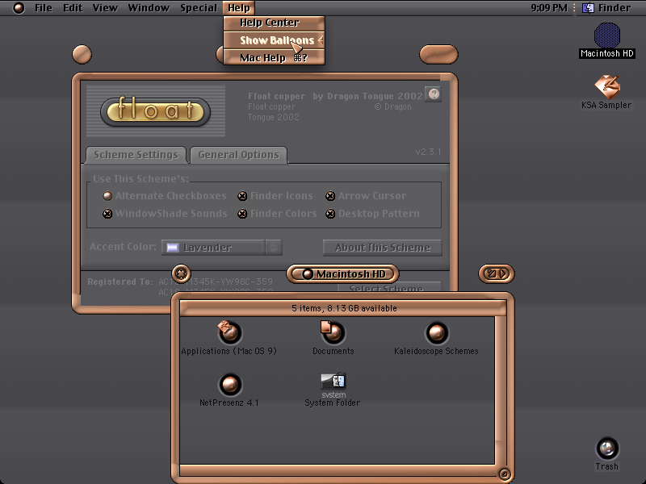Switch to General Options tab

[x=238, y=155]
